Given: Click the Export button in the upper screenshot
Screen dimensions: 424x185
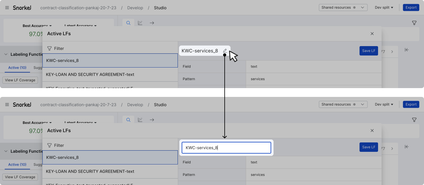Looking at the screenshot, I should 411,8.
